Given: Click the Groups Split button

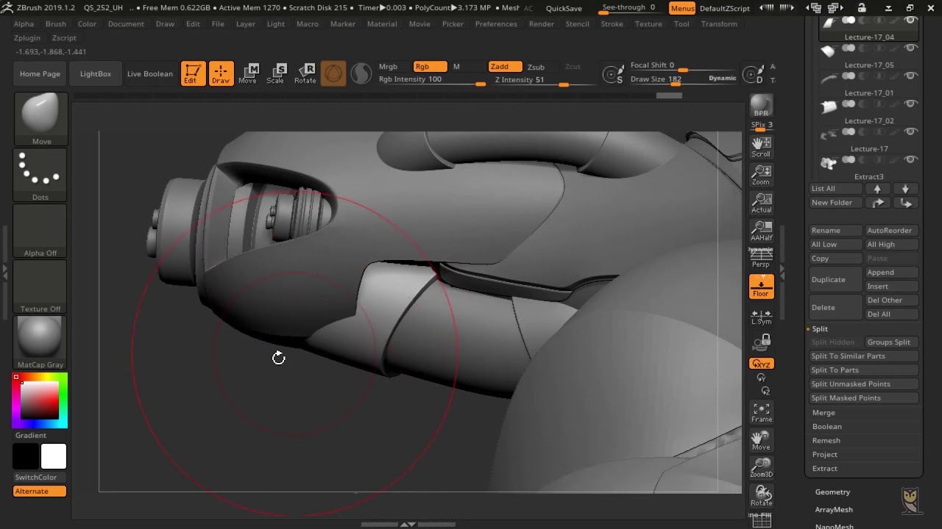Looking at the screenshot, I should point(890,342).
